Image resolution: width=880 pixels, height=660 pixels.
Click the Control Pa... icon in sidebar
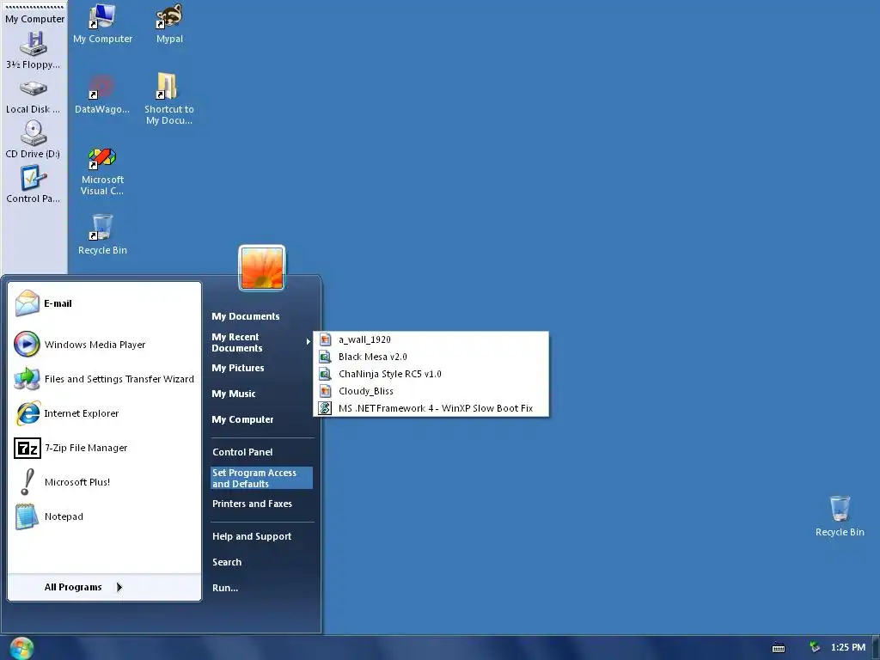click(34, 178)
